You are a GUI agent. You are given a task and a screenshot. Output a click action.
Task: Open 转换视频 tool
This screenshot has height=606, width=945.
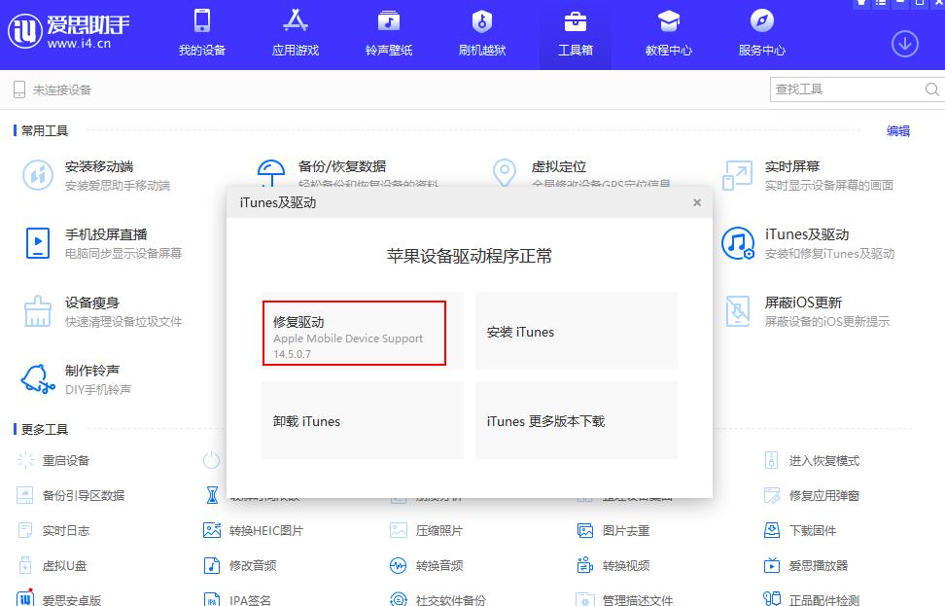click(x=614, y=565)
